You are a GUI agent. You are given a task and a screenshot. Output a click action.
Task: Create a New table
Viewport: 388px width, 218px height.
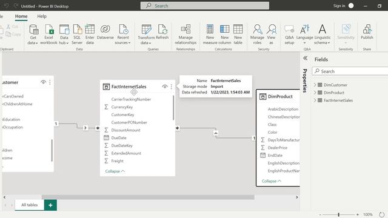[238, 35]
